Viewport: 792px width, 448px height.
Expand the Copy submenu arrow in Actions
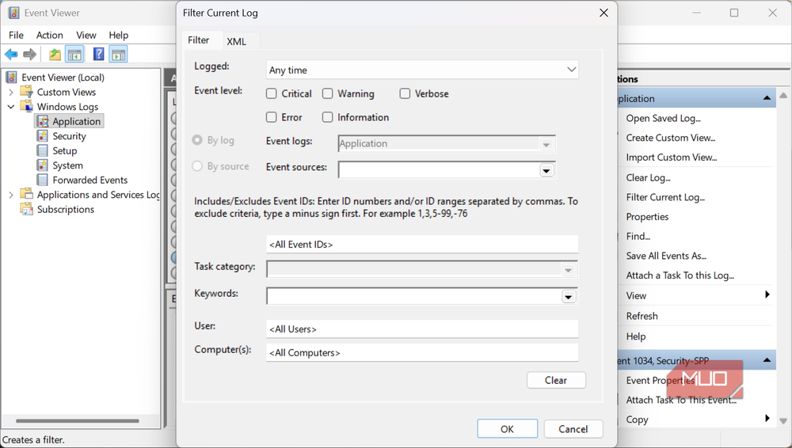767,418
